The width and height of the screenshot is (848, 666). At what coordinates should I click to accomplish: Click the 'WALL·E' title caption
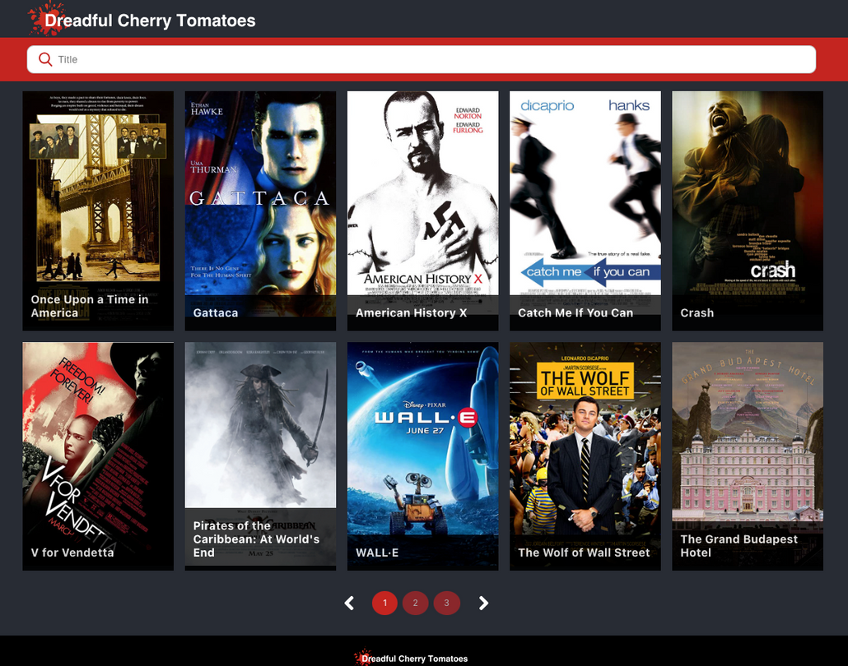pyautogui.click(x=377, y=553)
